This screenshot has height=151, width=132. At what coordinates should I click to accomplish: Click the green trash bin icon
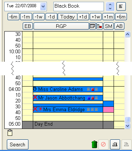[x=94, y=144]
